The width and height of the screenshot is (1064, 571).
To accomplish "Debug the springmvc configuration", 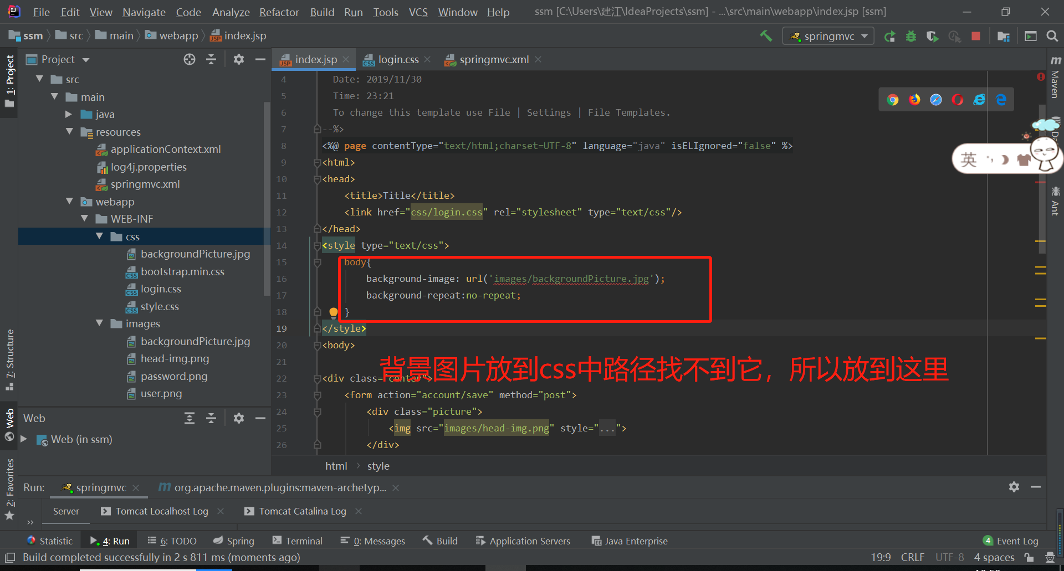I will point(911,35).
